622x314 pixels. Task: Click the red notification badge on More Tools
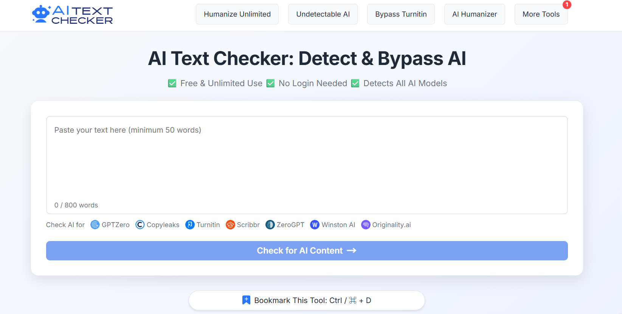pos(567,5)
